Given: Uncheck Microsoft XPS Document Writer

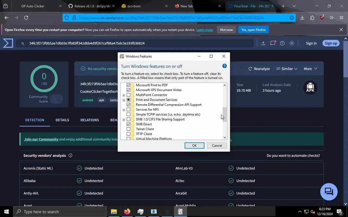Looking at the screenshot, I should (129, 90).
